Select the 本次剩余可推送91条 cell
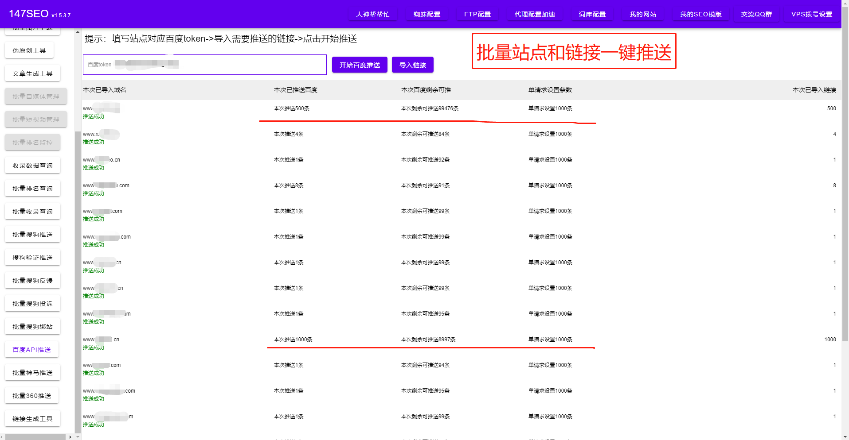The height and width of the screenshot is (440, 849). point(426,185)
